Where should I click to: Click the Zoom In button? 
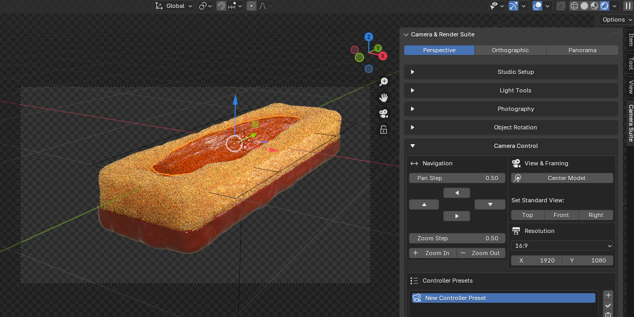(x=433, y=253)
